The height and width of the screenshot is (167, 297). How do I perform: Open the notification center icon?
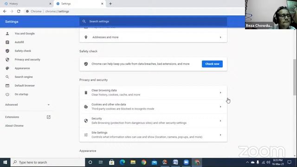point(290,162)
